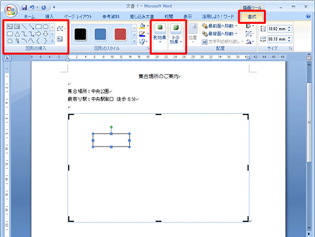This screenshot has width=315, height=237.
Task: Click Send to Back (最背面へ移動)
Action: click(220, 34)
